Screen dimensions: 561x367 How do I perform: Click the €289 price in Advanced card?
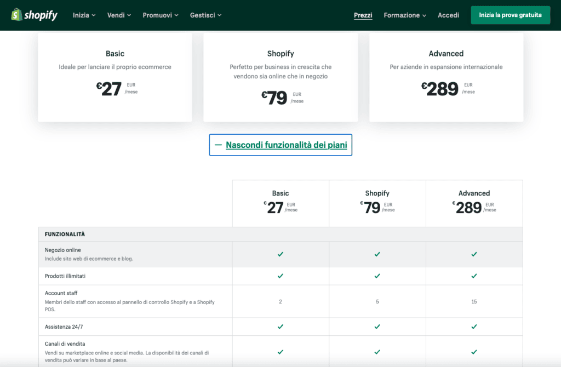click(440, 89)
